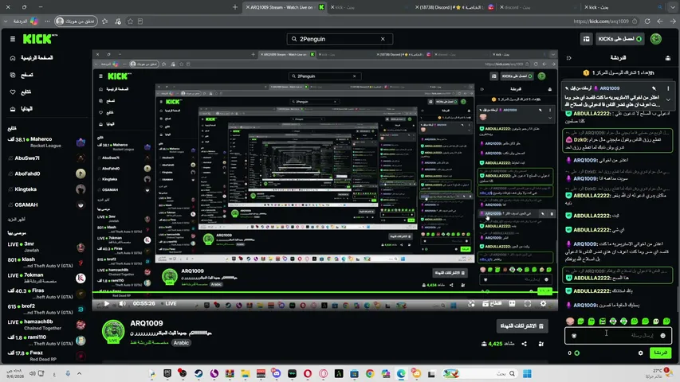The height and width of the screenshot is (382, 680).
Task: Open Browse in the left sidebar
Action: click(22, 75)
